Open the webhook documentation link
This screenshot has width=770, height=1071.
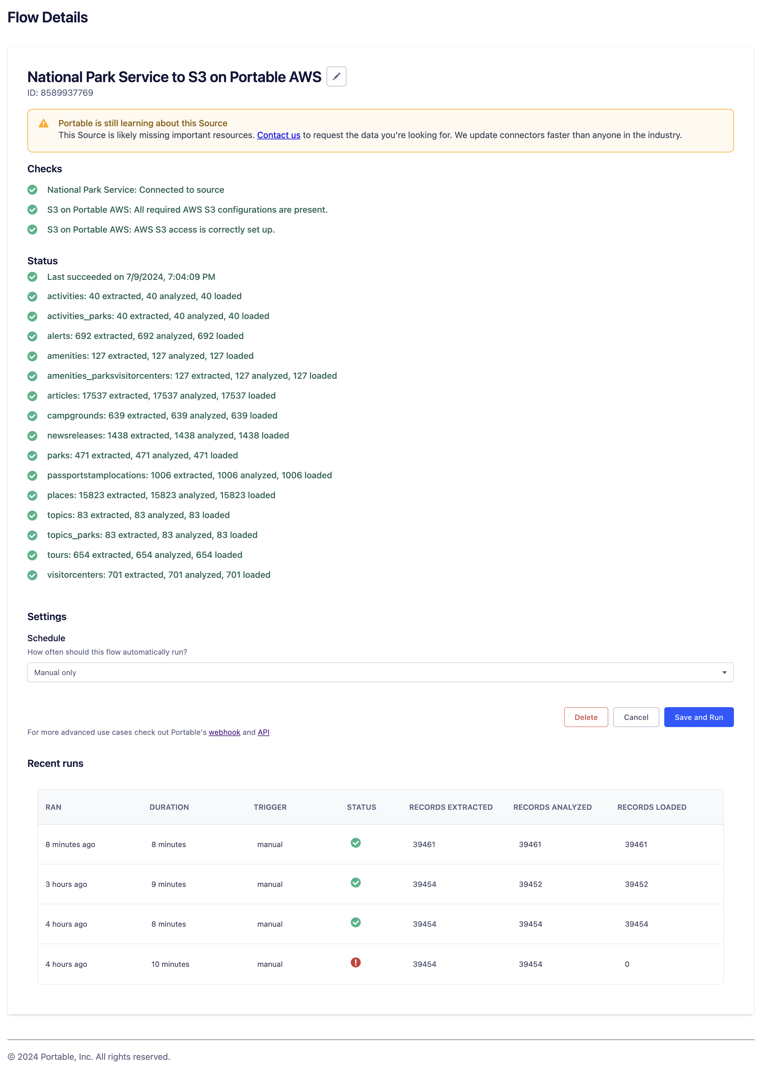click(x=224, y=732)
